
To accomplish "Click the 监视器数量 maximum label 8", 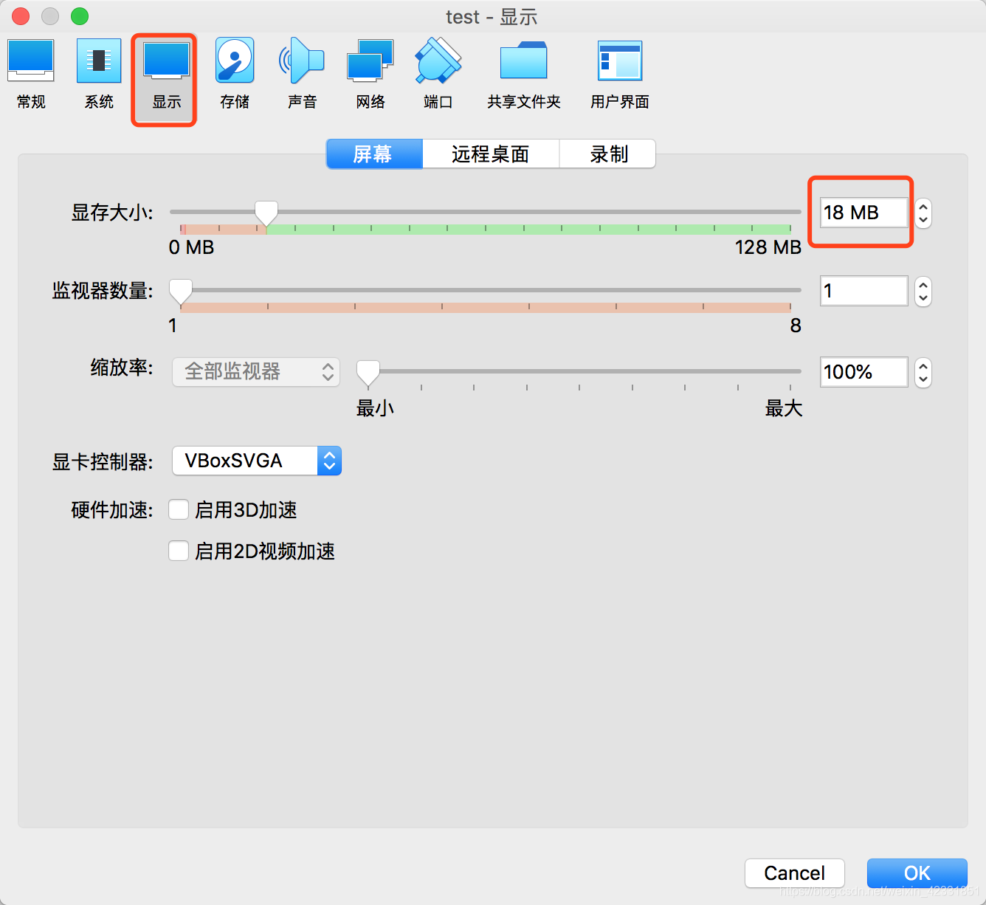I will coord(796,326).
